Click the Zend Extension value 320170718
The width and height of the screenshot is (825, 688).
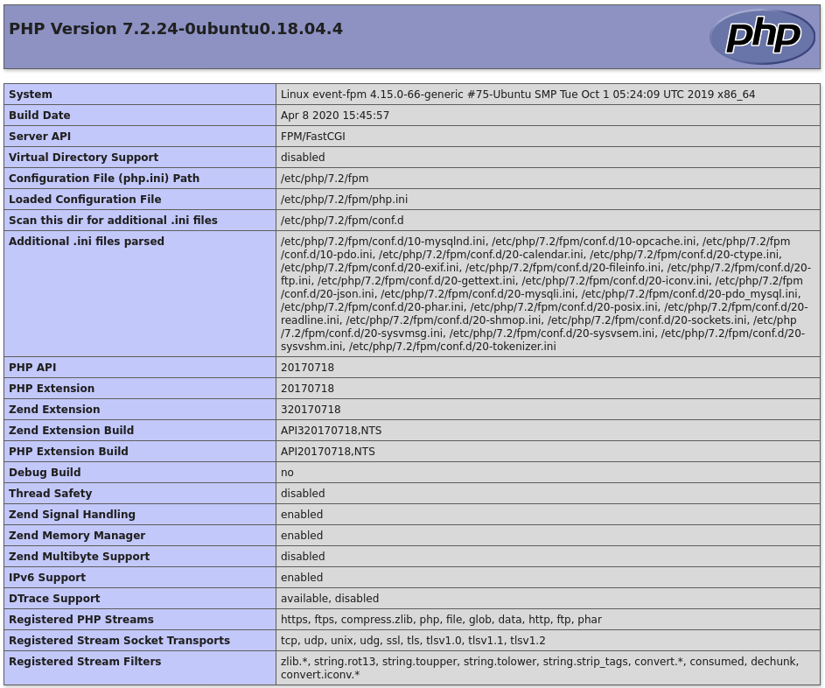coord(311,410)
